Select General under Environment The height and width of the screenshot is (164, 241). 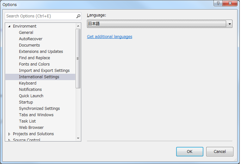coord(26,33)
